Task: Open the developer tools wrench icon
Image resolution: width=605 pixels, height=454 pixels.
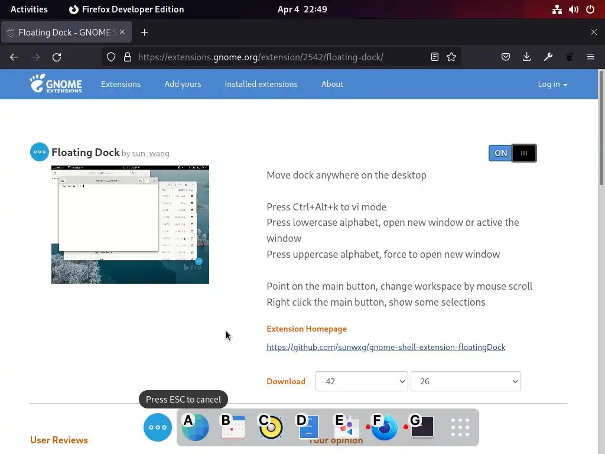Action: (548, 57)
